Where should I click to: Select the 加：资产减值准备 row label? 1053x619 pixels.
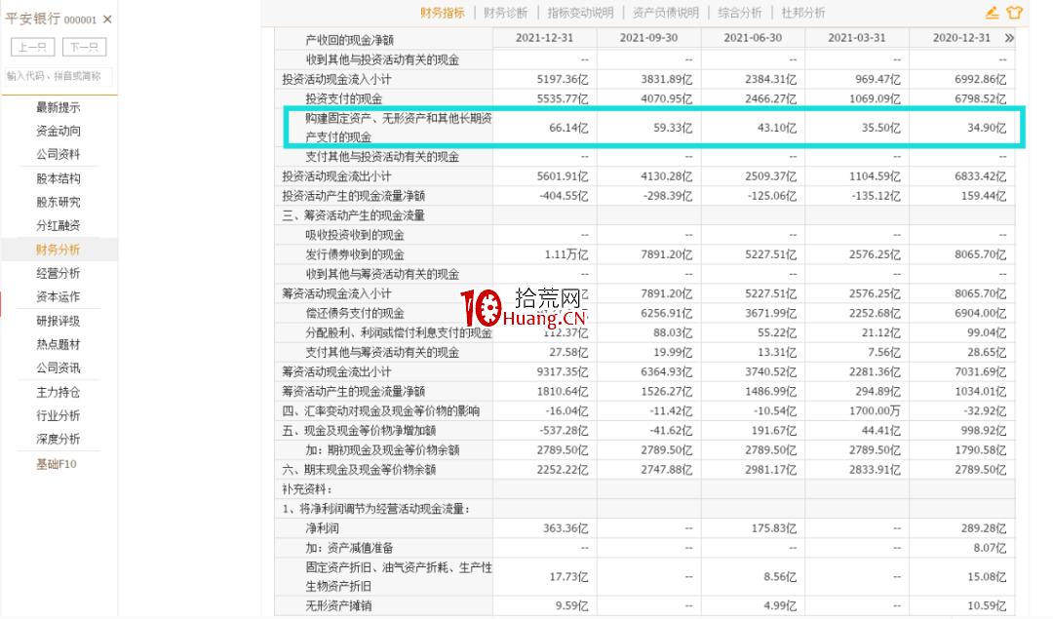[349, 548]
